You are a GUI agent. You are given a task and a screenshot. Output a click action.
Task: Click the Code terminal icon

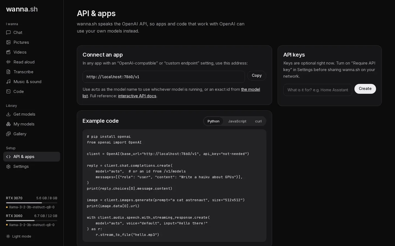pyautogui.click(x=8, y=92)
